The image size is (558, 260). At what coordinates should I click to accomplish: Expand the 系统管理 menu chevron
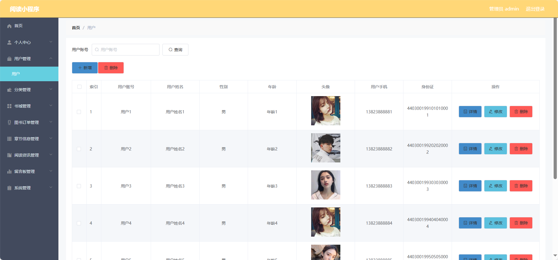click(51, 188)
